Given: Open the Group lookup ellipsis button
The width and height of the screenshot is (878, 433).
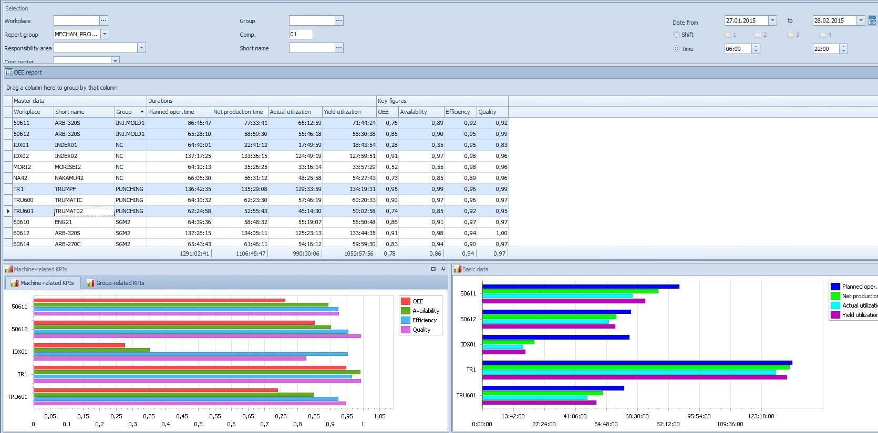Looking at the screenshot, I should [x=339, y=20].
